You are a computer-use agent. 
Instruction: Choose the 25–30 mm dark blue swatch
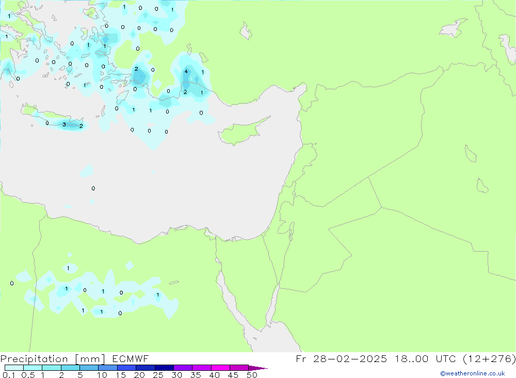pos(164,368)
